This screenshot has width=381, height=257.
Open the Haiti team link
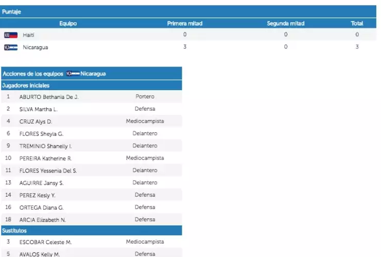[28, 35]
